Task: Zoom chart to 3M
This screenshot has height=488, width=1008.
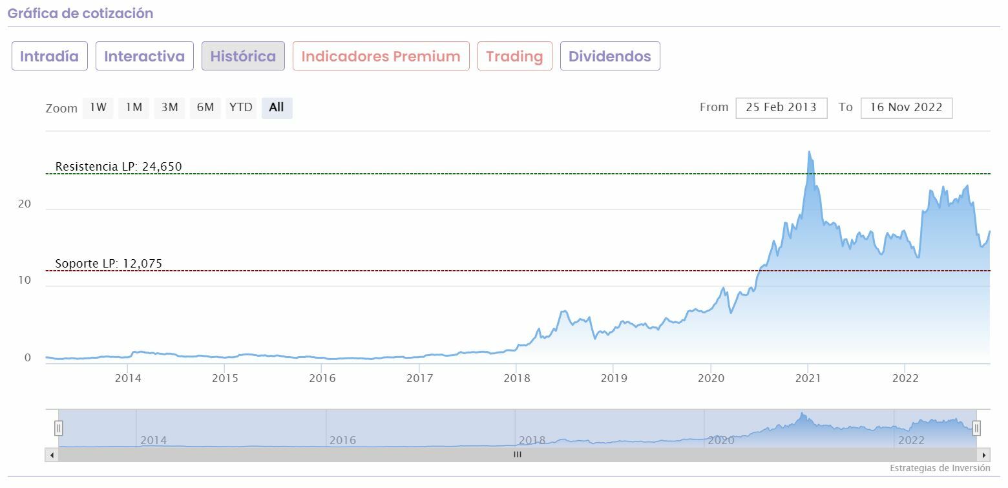Action: tap(169, 108)
